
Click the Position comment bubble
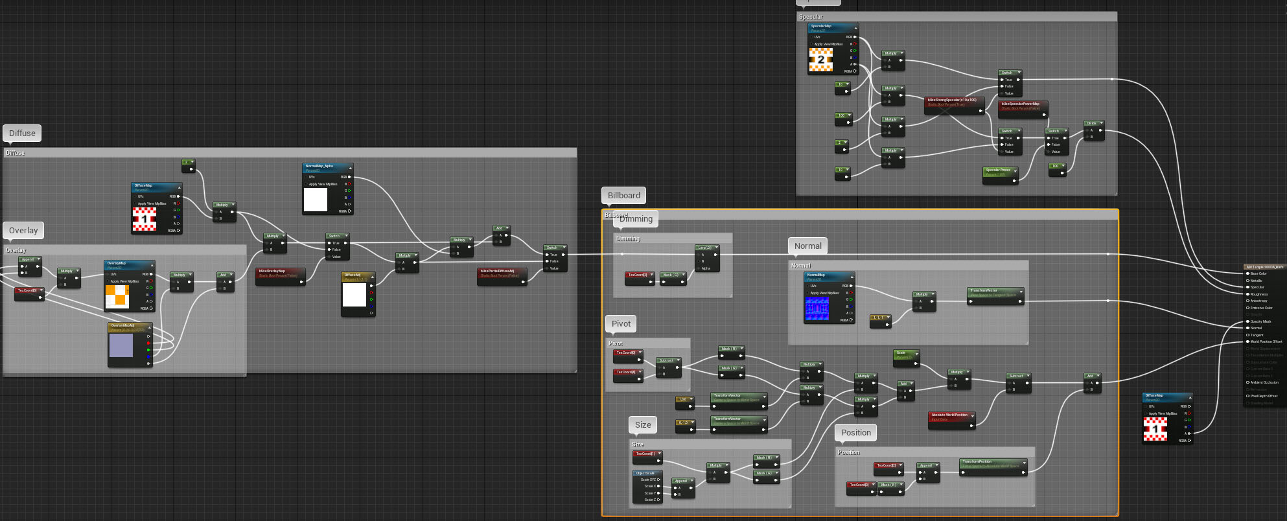pos(856,433)
